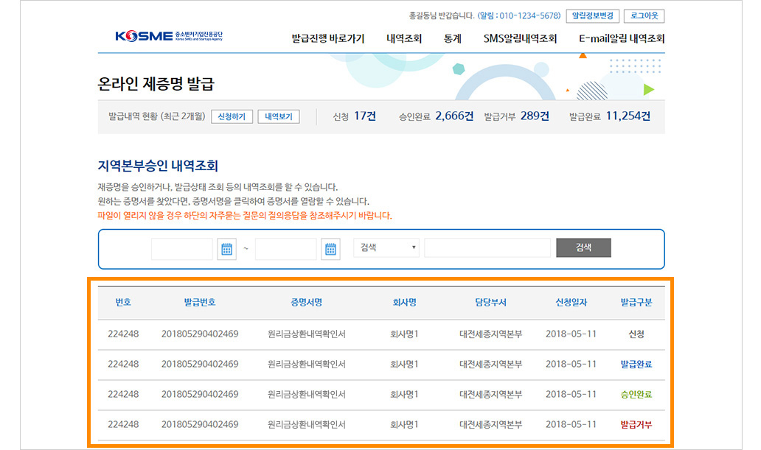
Task: Click the KOSME logo
Action: [169, 36]
